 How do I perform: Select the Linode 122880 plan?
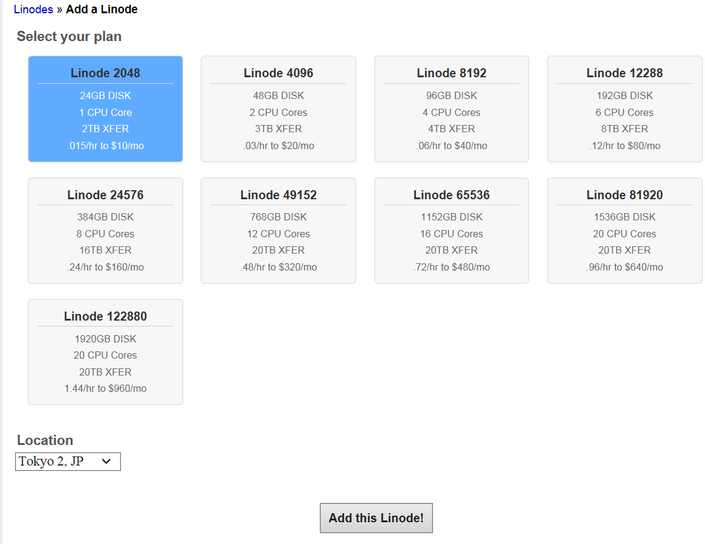[x=105, y=352]
